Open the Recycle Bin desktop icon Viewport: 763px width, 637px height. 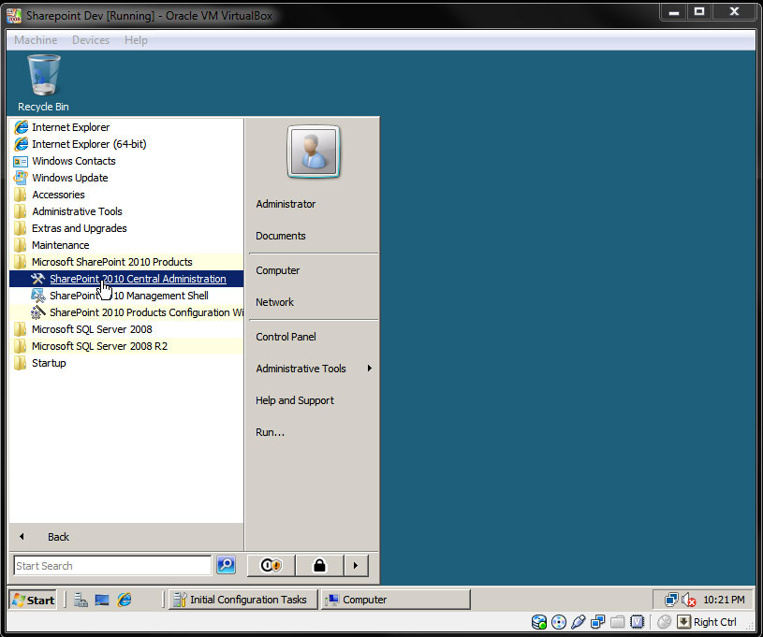(43, 82)
